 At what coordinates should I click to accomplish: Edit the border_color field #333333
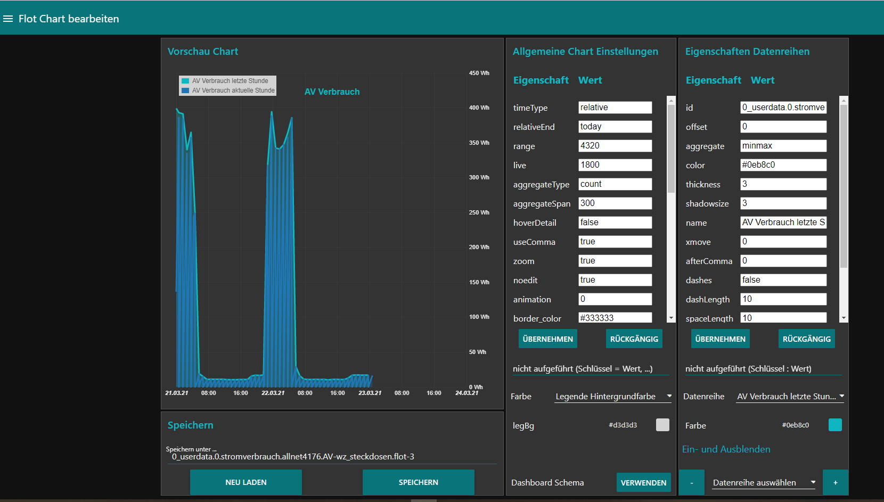[615, 318]
